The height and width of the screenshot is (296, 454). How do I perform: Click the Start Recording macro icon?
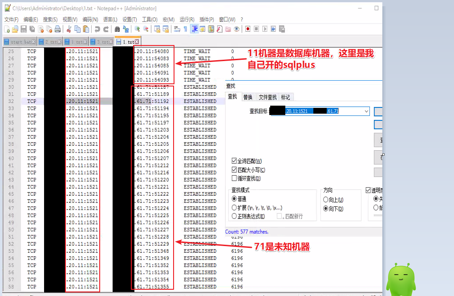coord(247,29)
